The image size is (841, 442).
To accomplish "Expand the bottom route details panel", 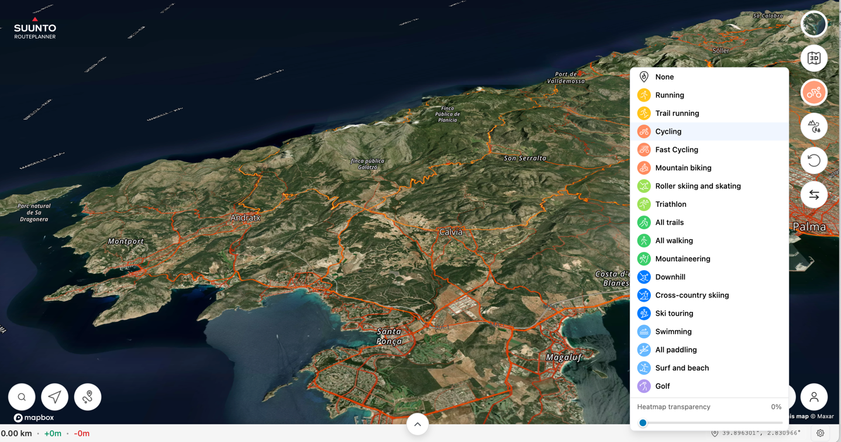I will click(418, 424).
